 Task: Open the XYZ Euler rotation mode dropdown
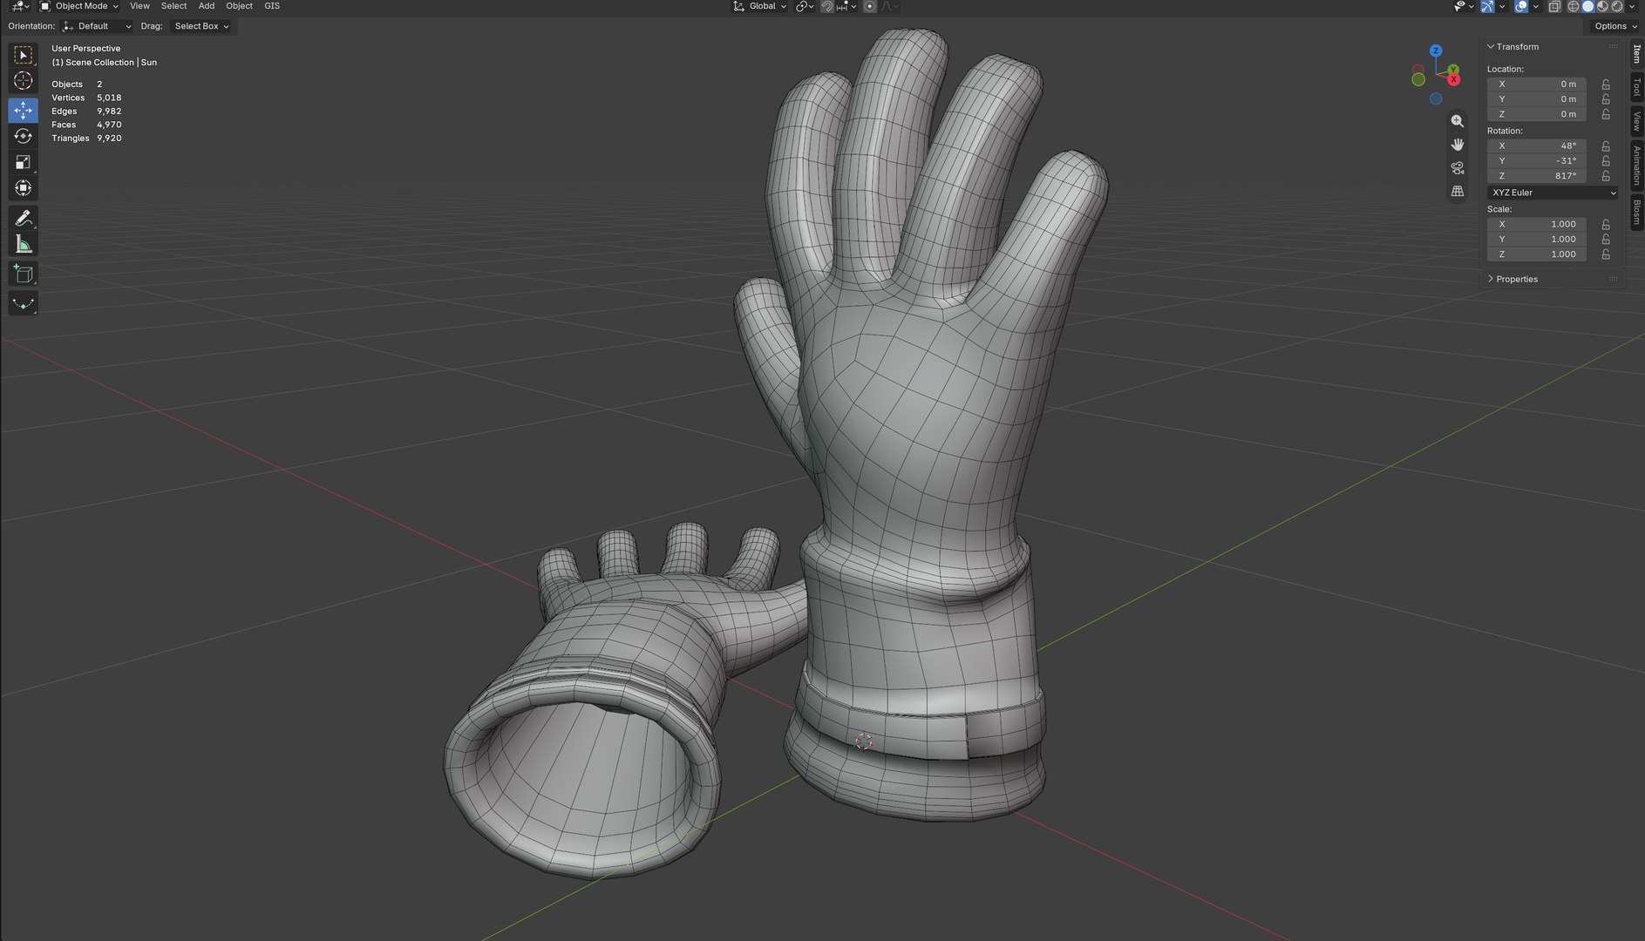click(1553, 193)
